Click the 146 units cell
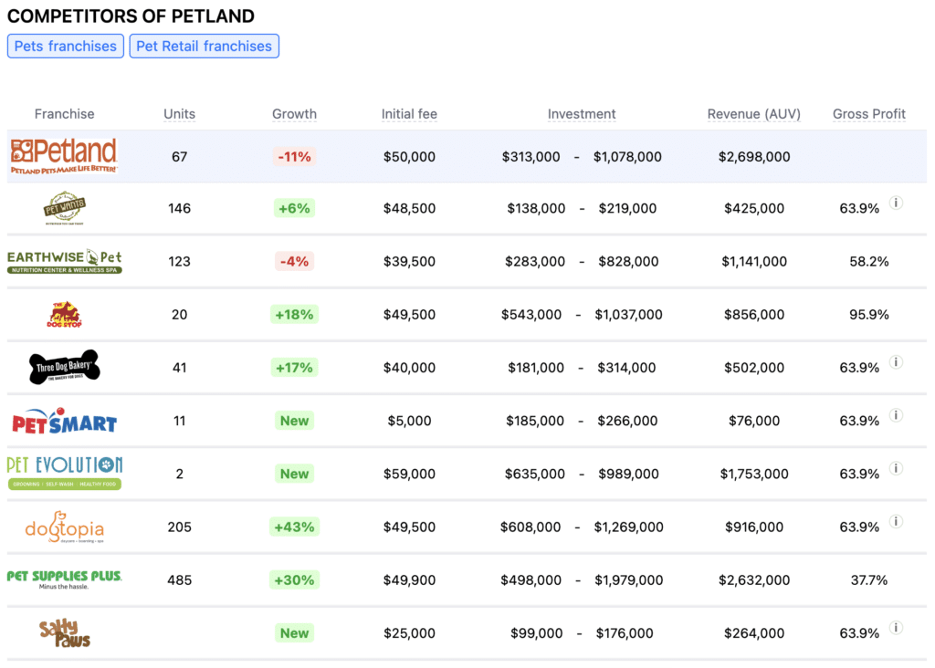Screen dimensions: 935x668 click(180, 208)
